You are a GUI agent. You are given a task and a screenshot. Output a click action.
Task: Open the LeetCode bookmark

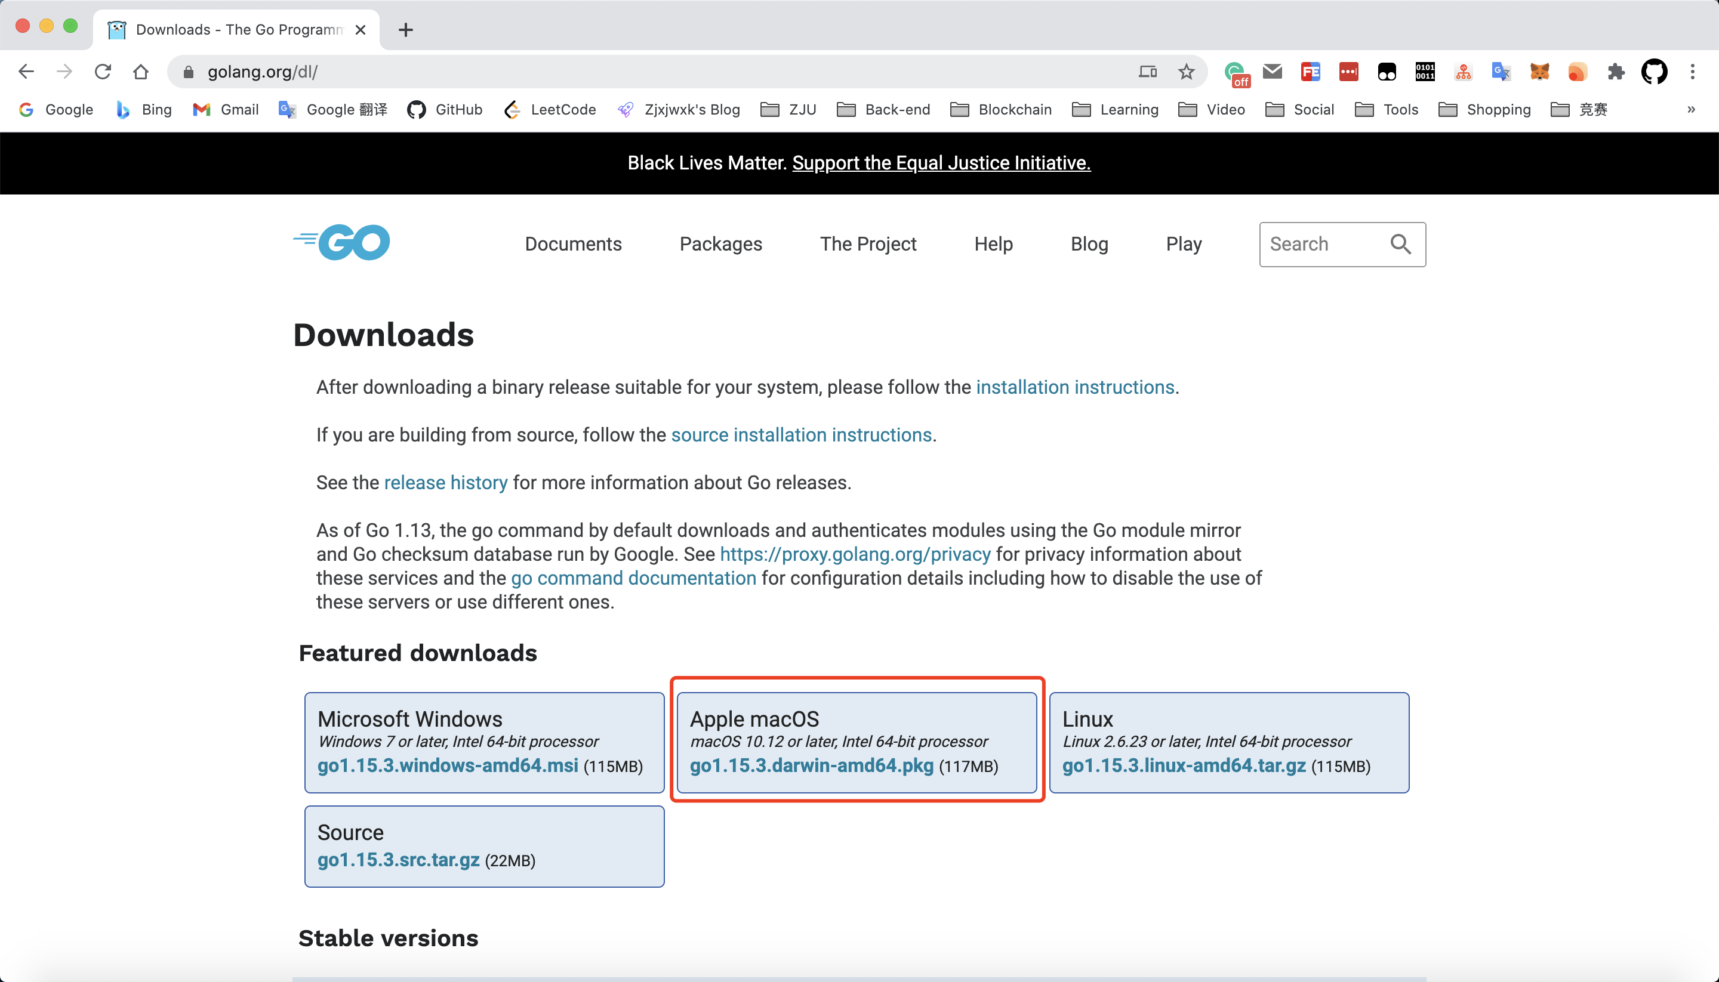(550, 109)
